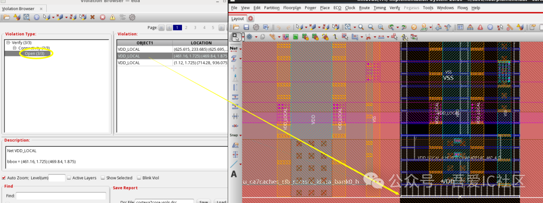Click the design hierarchy tree icon in Innovus toolbar
This screenshot has width=543, height=203.
point(470,27)
